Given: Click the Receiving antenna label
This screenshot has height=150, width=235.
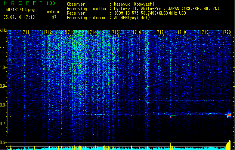Looking at the screenshot, I should [86, 18].
